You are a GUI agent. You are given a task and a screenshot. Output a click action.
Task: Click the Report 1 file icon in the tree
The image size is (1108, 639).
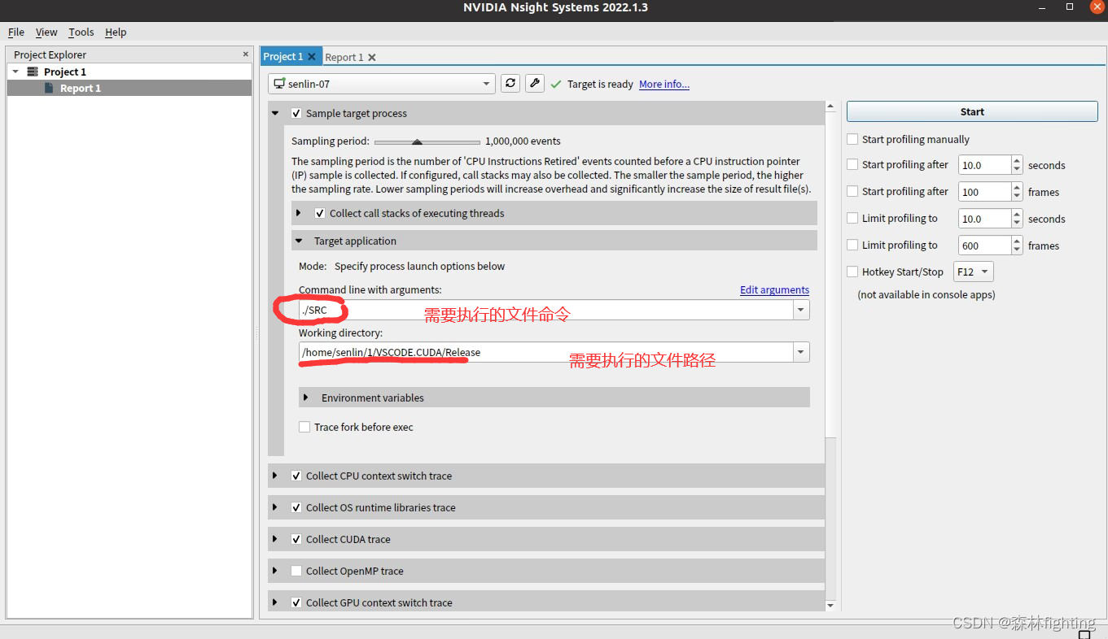click(x=49, y=88)
